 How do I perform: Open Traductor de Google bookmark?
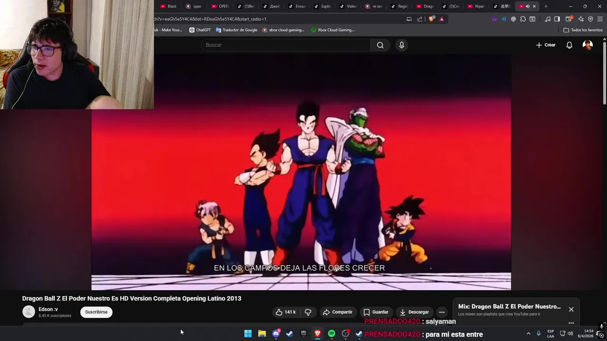pyautogui.click(x=236, y=30)
